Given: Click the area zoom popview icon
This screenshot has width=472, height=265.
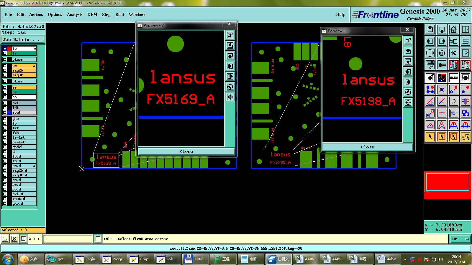Looking at the screenshot, I should click(442, 78).
